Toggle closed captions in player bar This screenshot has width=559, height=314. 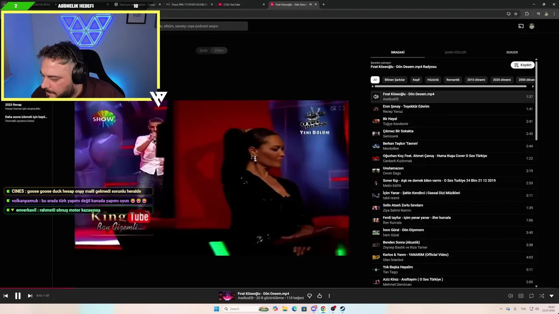[x=521, y=296]
